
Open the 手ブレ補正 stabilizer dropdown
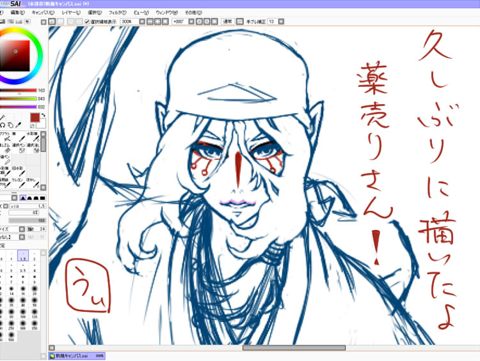click(281, 22)
